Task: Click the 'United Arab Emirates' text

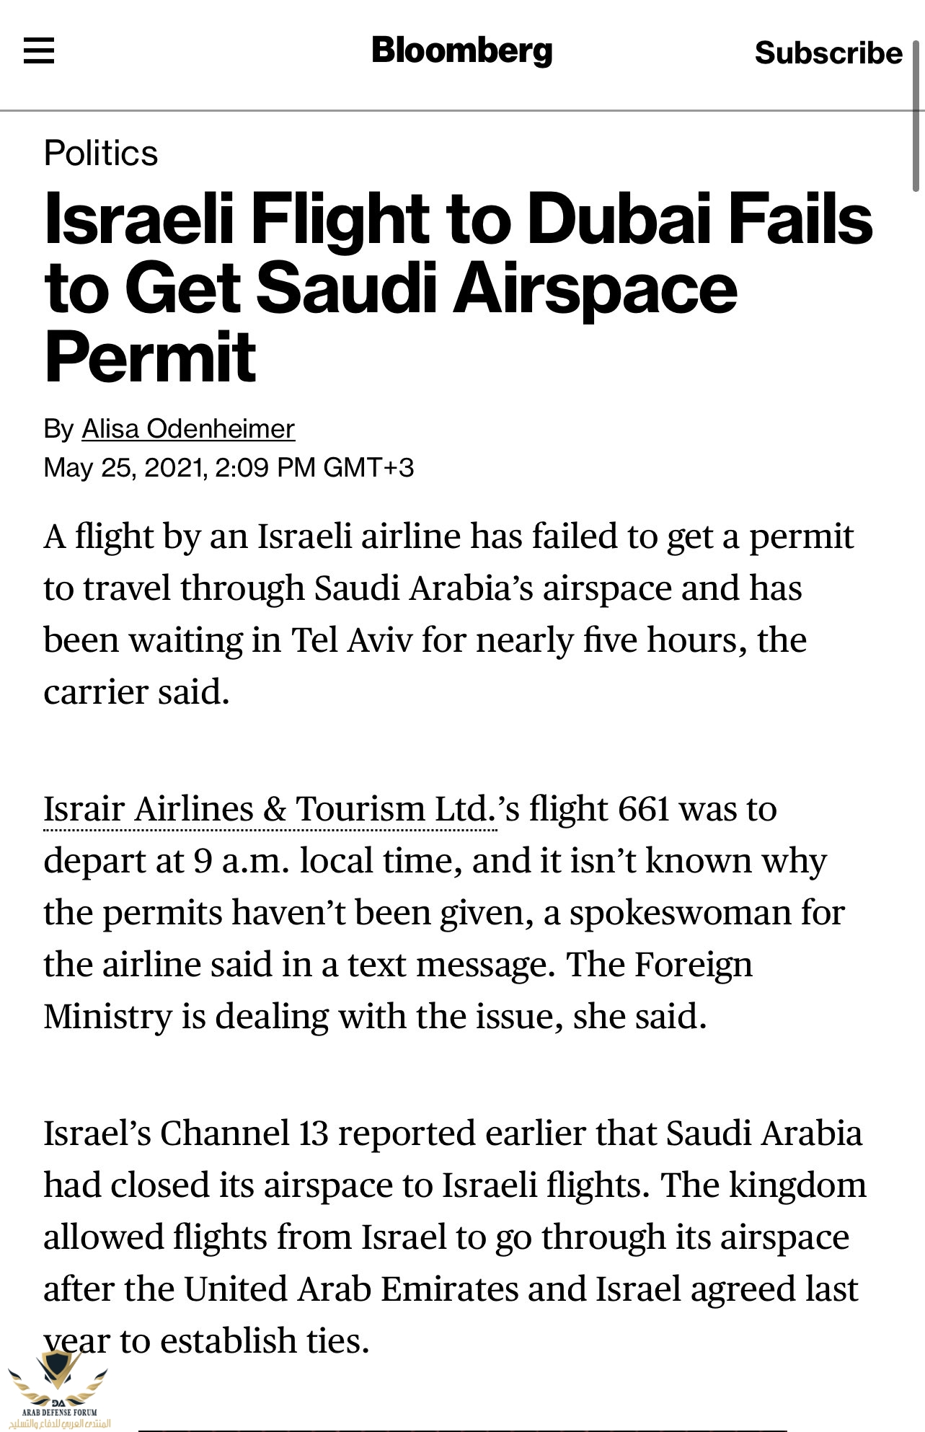Action: pos(350,1289)
